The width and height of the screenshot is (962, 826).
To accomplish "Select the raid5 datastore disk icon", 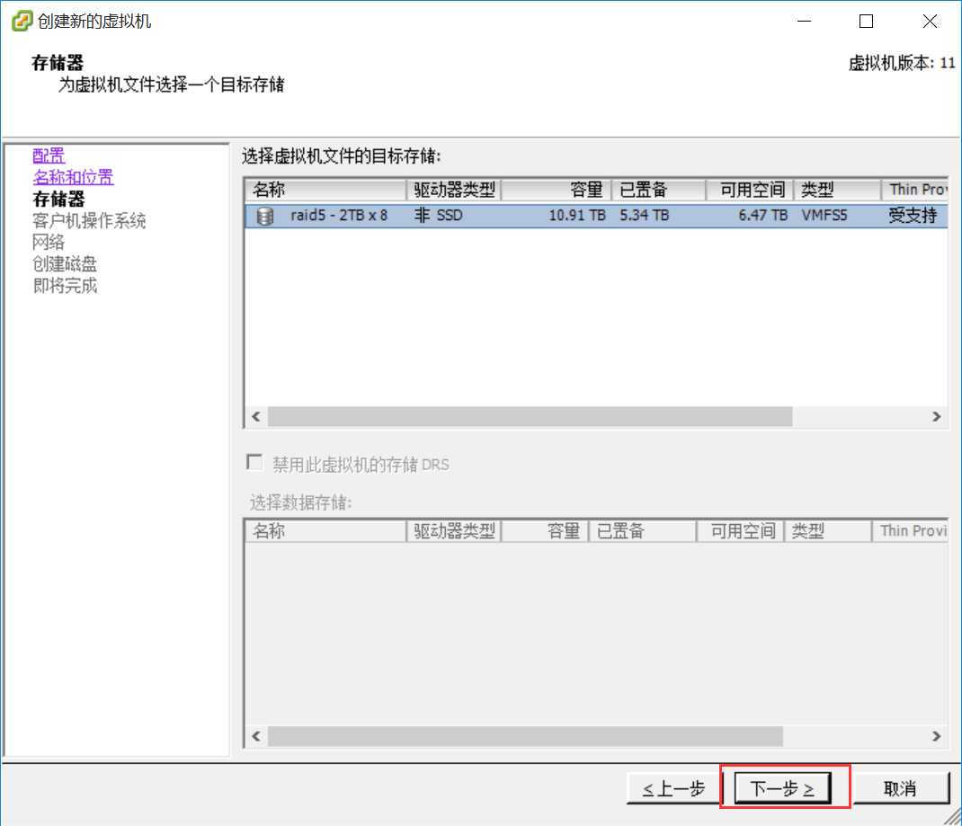I will pos(265,216).
